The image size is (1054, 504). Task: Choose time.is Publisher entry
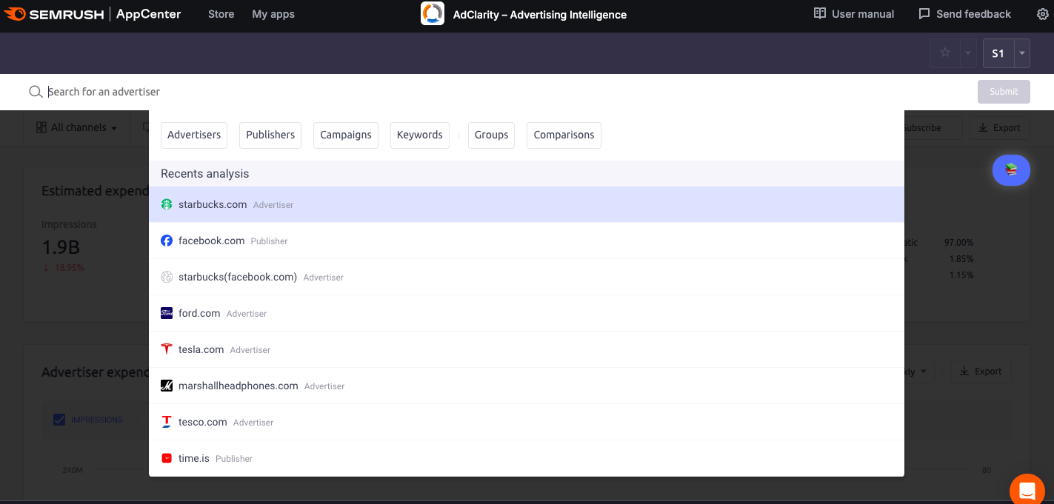click(527, 458)
